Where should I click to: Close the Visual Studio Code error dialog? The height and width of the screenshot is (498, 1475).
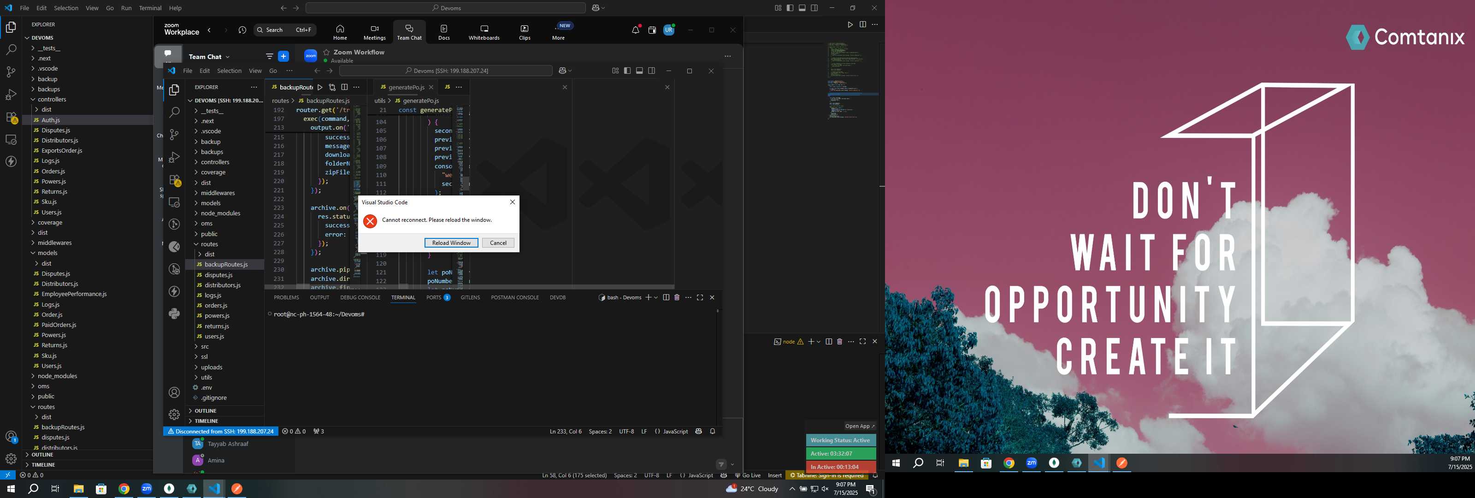pyautogui.click(x=513, y=202)
